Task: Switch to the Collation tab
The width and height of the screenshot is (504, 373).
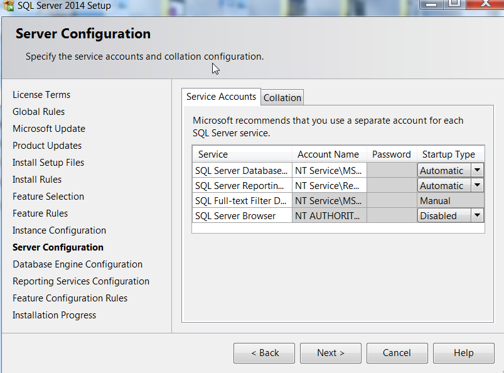Action: click(282, 97)
